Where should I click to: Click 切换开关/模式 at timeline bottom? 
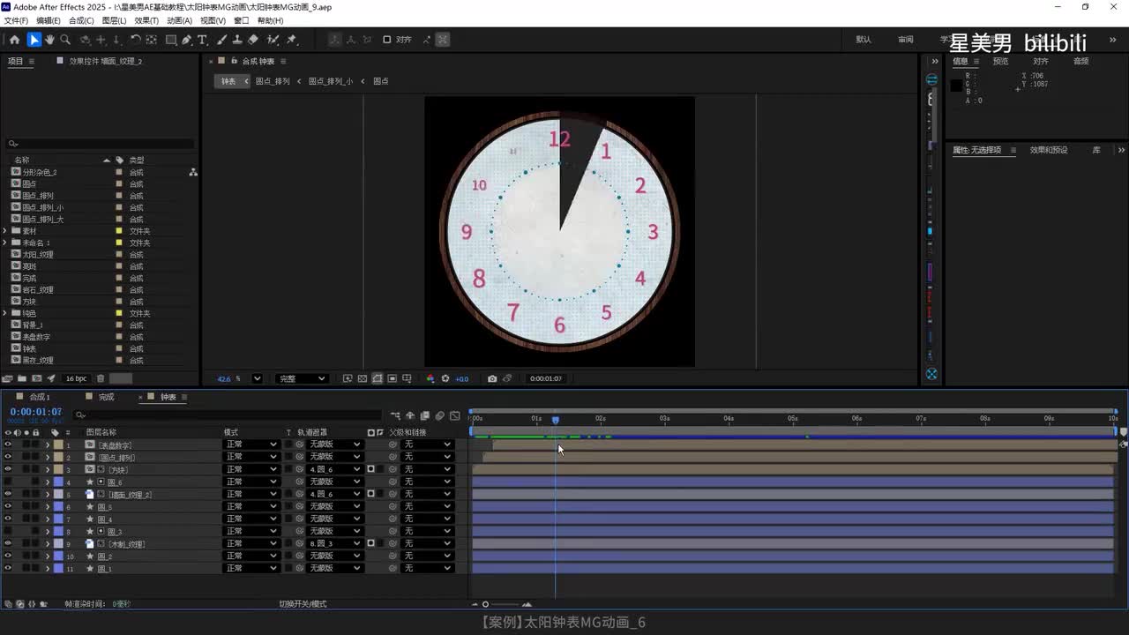pyautogui.click(x=303, y=604)
